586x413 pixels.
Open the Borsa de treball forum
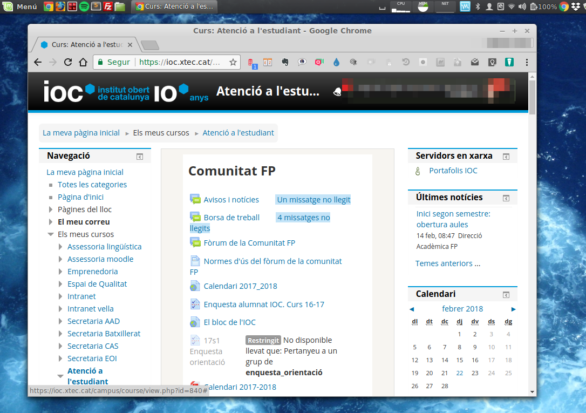[231, 218]
